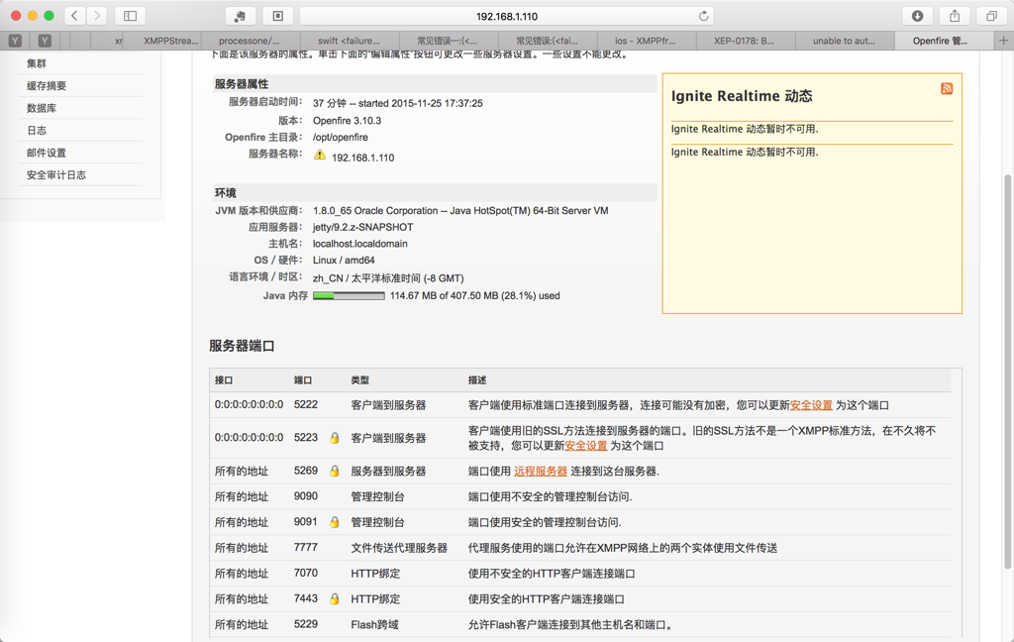Click the first pinned Y tab

coord(16,41)
